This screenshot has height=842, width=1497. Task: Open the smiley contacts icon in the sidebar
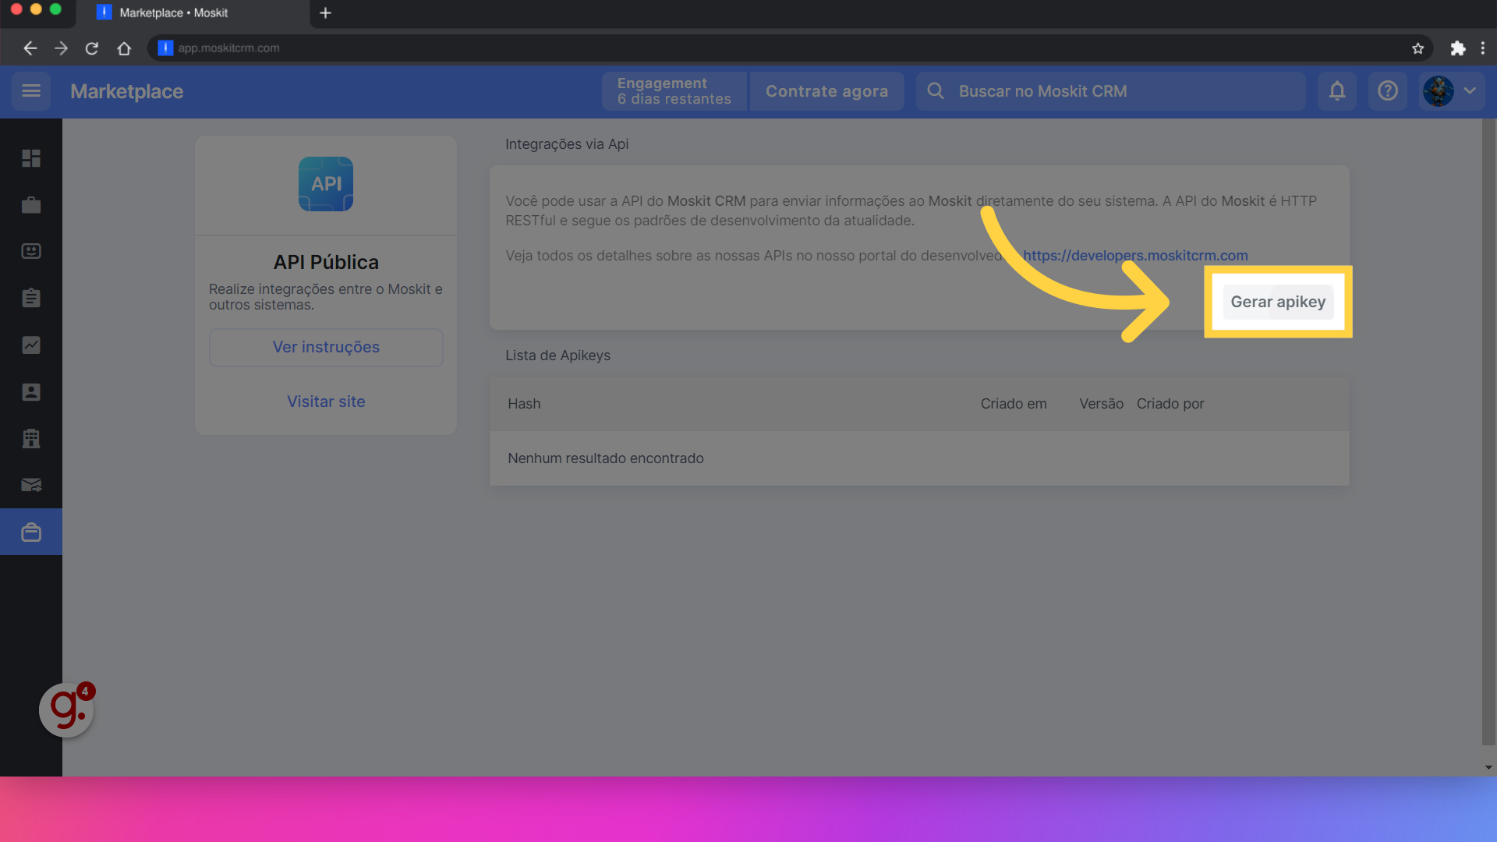31,251
